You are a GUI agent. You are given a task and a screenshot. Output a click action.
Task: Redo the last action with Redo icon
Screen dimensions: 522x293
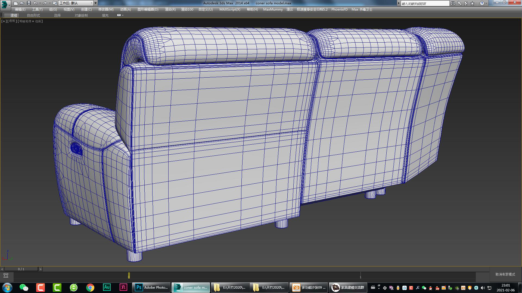46,3
